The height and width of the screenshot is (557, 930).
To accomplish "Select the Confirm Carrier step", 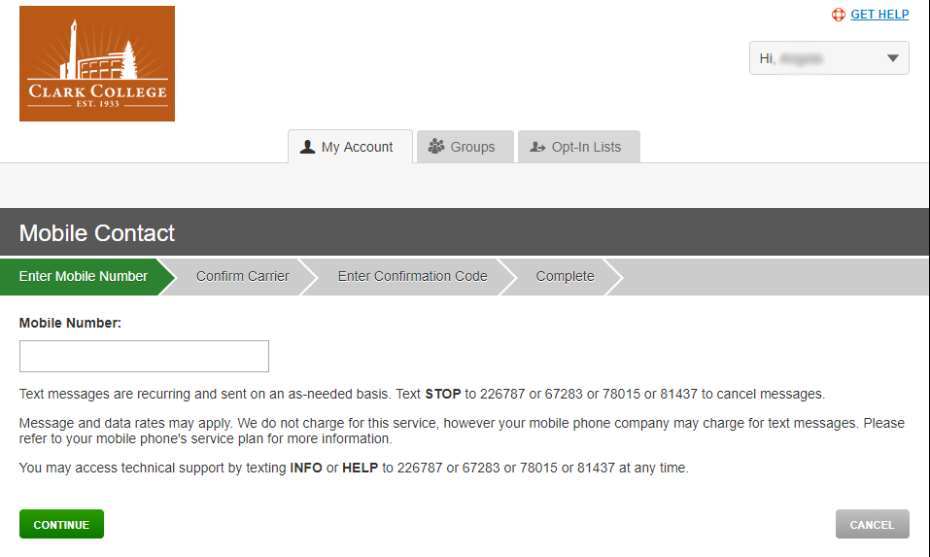I will [x=243, y=276].
